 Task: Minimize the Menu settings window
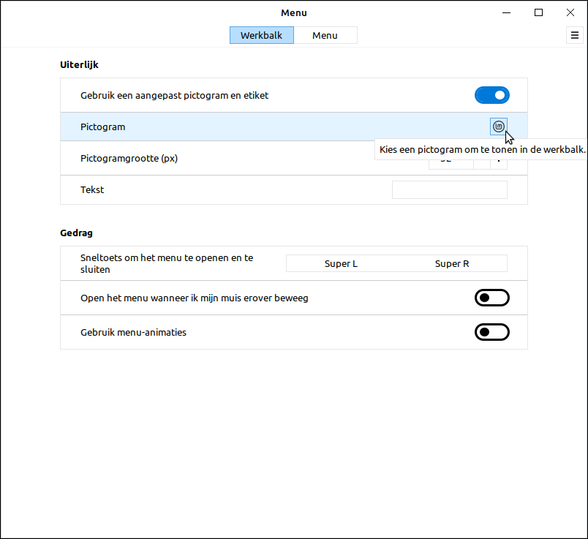click(x=506, y=12)
